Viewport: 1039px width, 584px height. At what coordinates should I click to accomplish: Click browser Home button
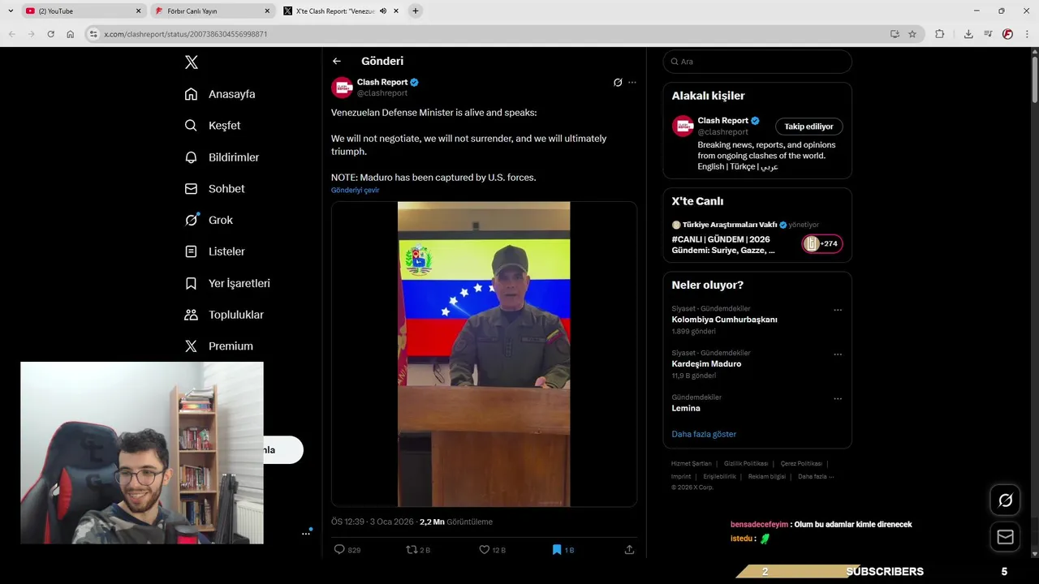click(71, 34)
